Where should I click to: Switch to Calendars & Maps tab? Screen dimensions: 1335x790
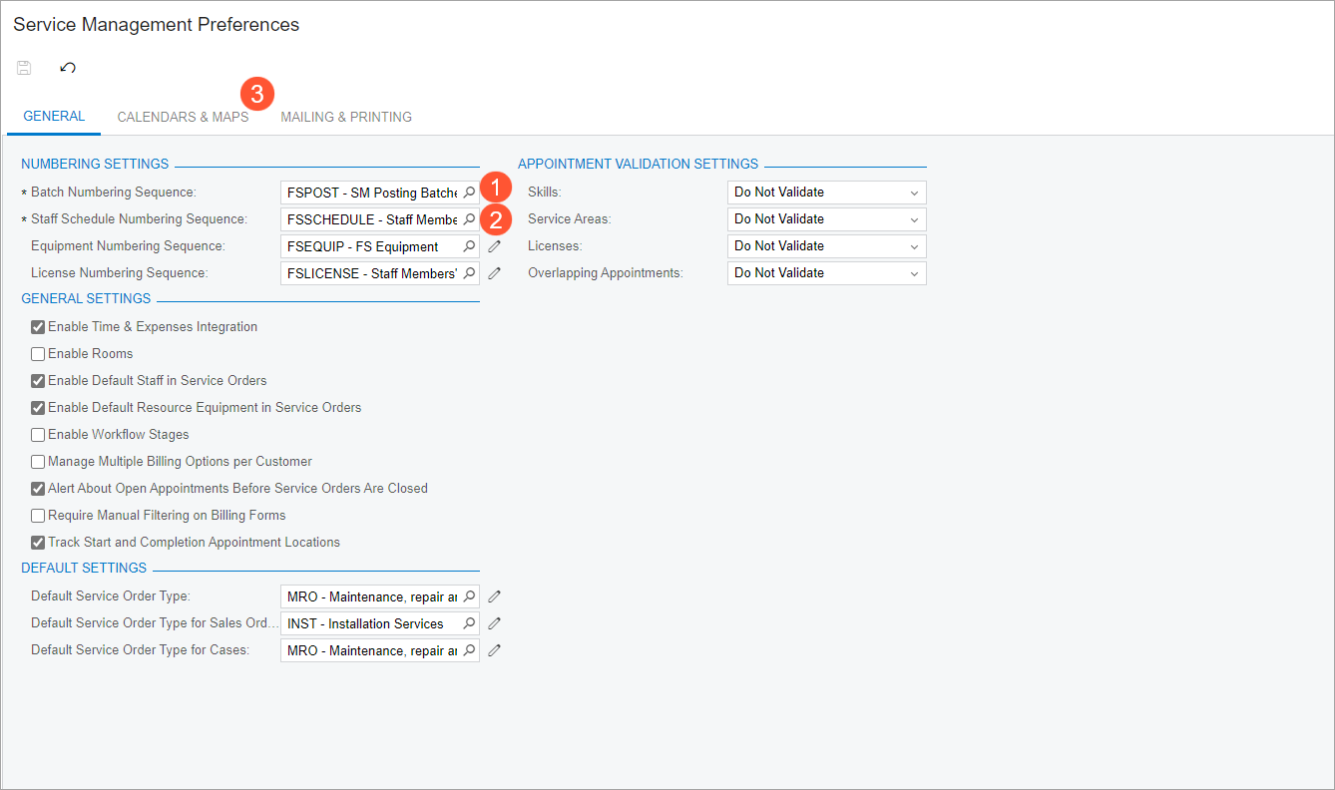(x=183, y=117)
